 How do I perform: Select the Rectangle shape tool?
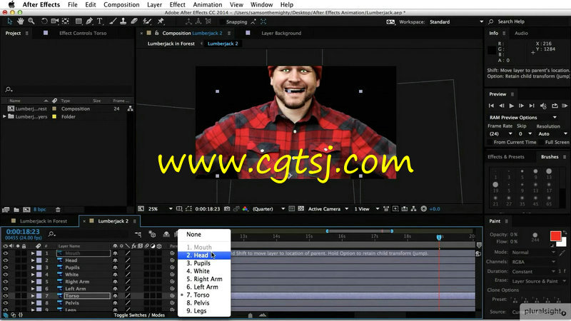[79, 21]
